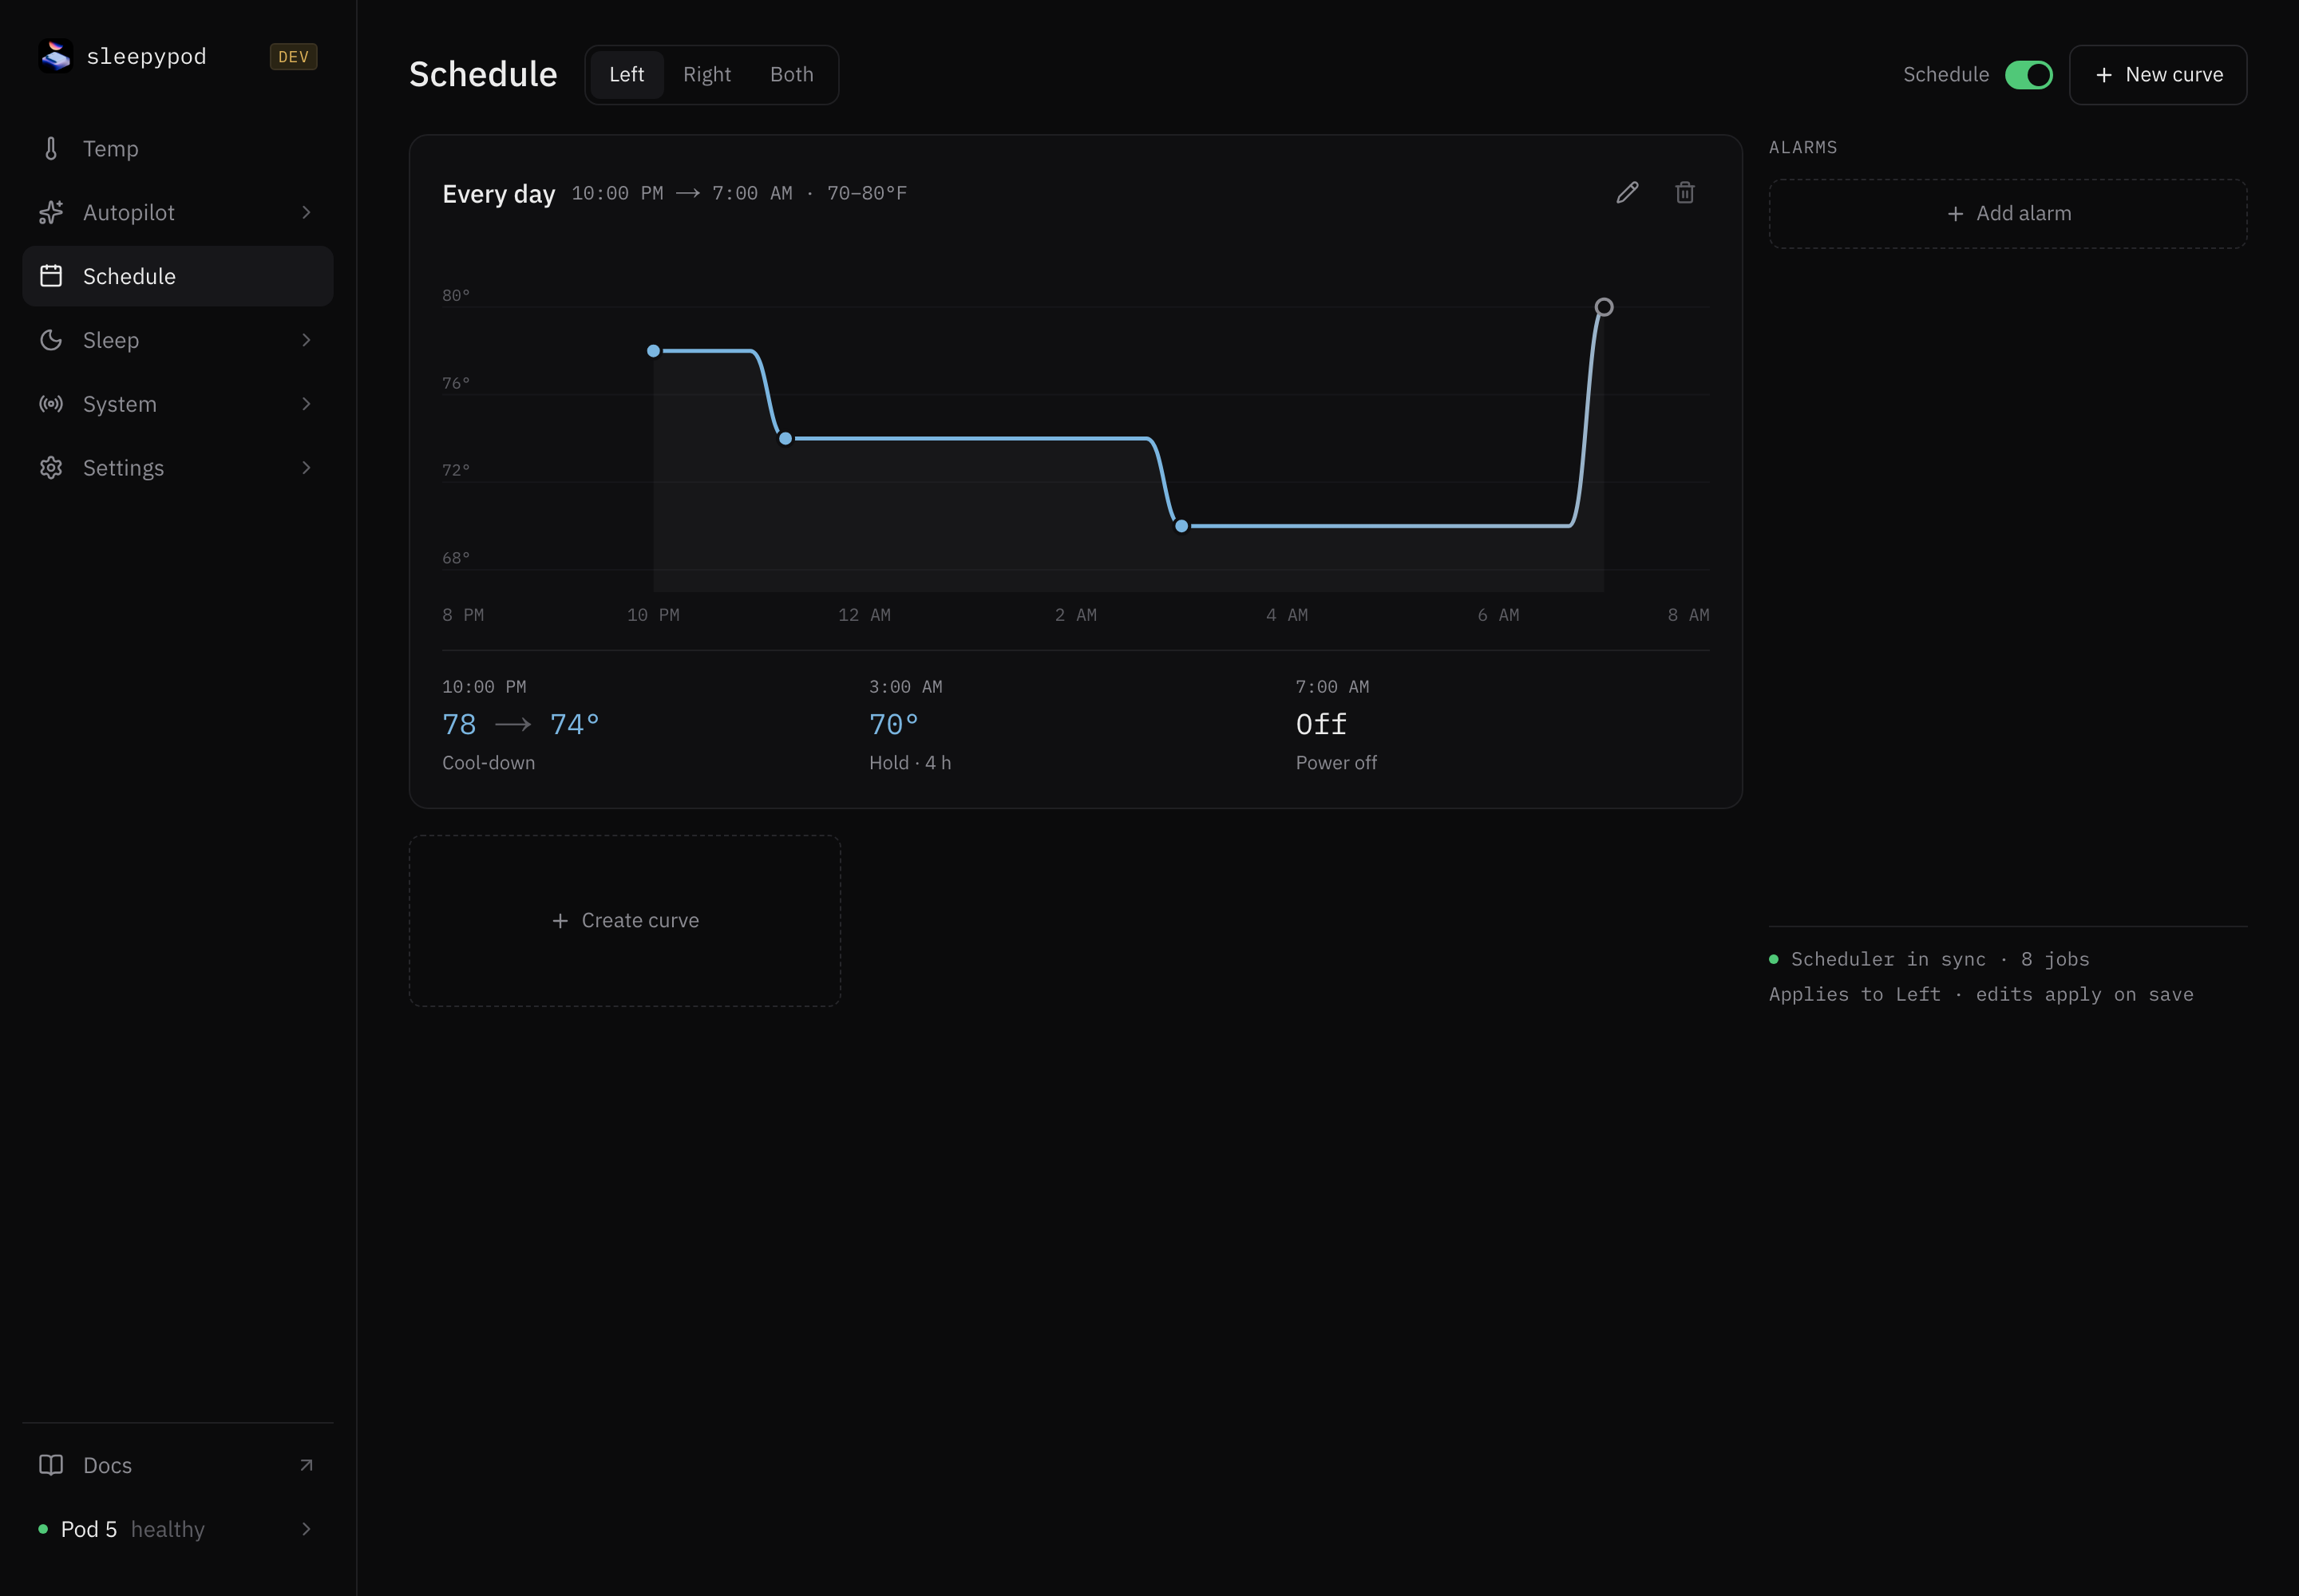Open Sleep in the sidebar
This screenshot has width=2299, height=1596.
pos(178,340)
